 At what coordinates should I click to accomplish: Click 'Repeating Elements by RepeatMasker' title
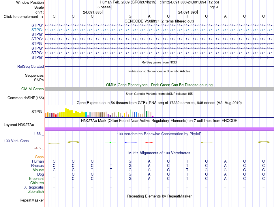click(159, 196)
